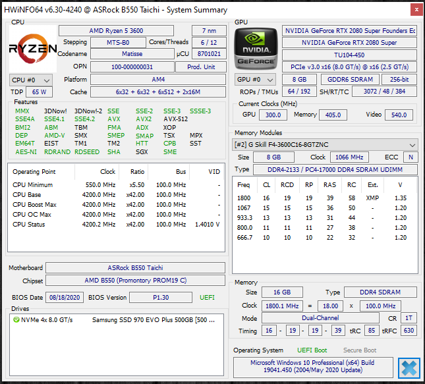Select the CPU Minimum operating point row

(x=116, y=185)
